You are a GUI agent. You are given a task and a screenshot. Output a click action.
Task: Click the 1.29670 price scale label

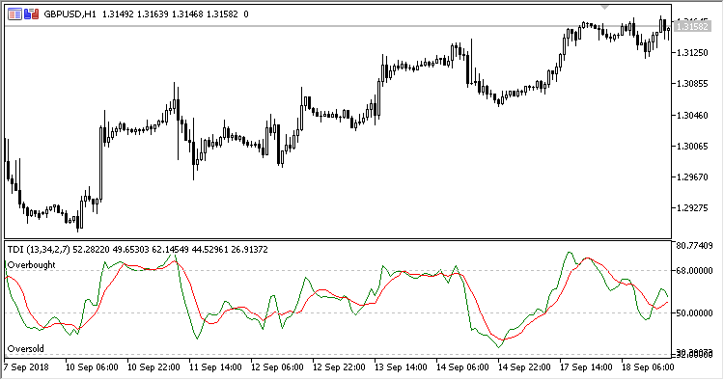click(692, 177)
